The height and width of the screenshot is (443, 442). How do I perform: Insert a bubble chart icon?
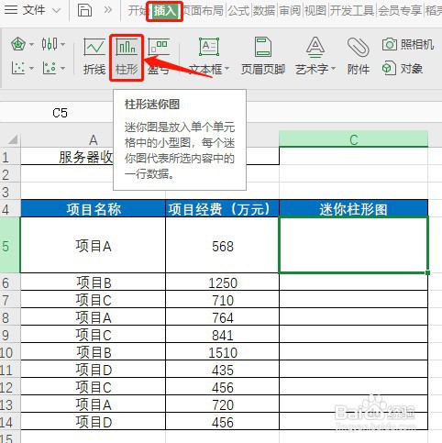pos(50,68)
